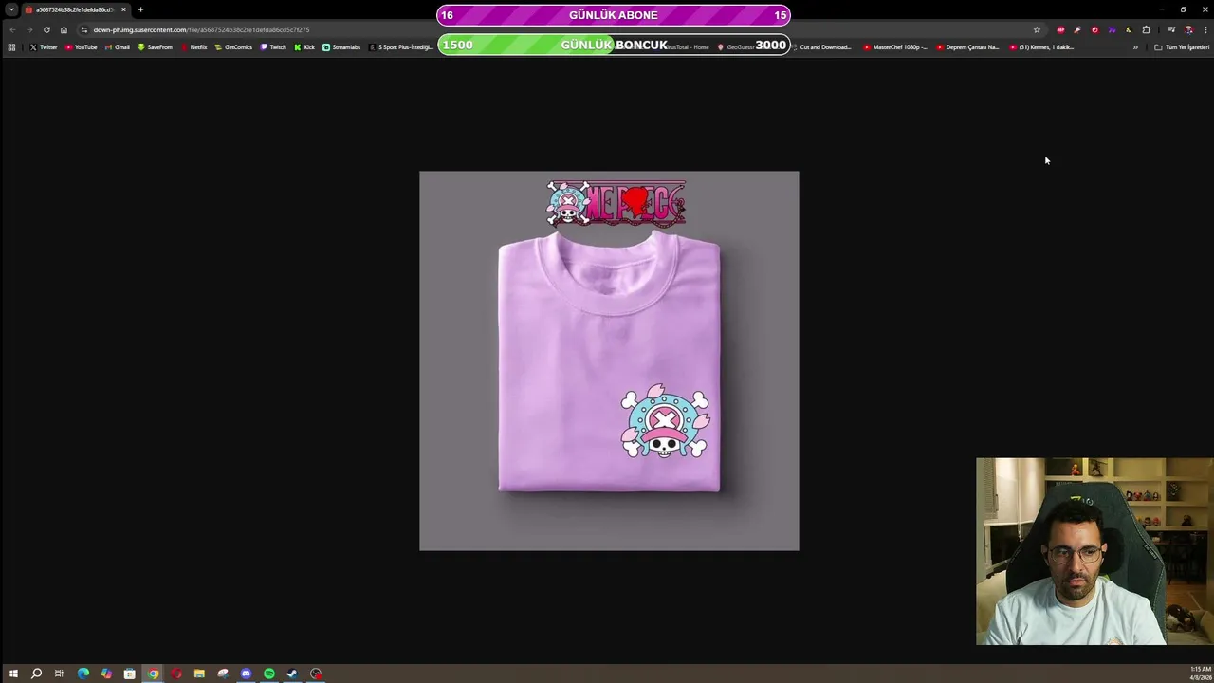Image resolution: width=1214 pixels, height=683 pixels.
Task: Open the Twitch bookmark
Action: pyautogui.click(x=273, y=46)
